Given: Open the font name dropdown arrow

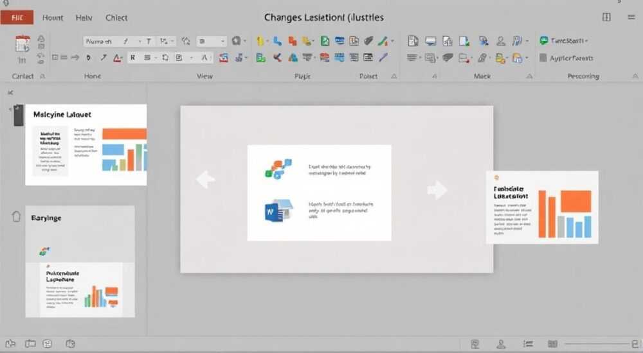Looking at the screenshot, I should [x=140, y=41].
